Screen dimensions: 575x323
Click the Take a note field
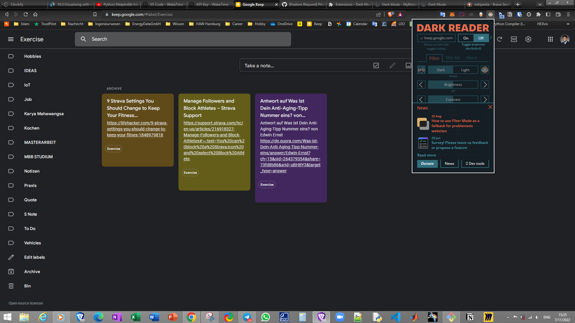tap(305, 65)
